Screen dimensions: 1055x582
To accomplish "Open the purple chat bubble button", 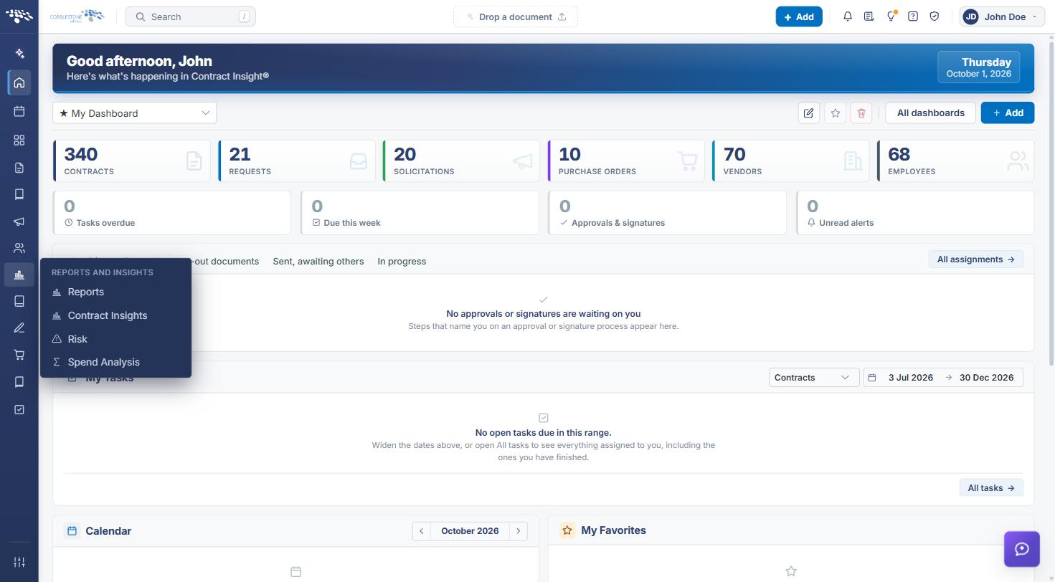I will [1022, 549].
